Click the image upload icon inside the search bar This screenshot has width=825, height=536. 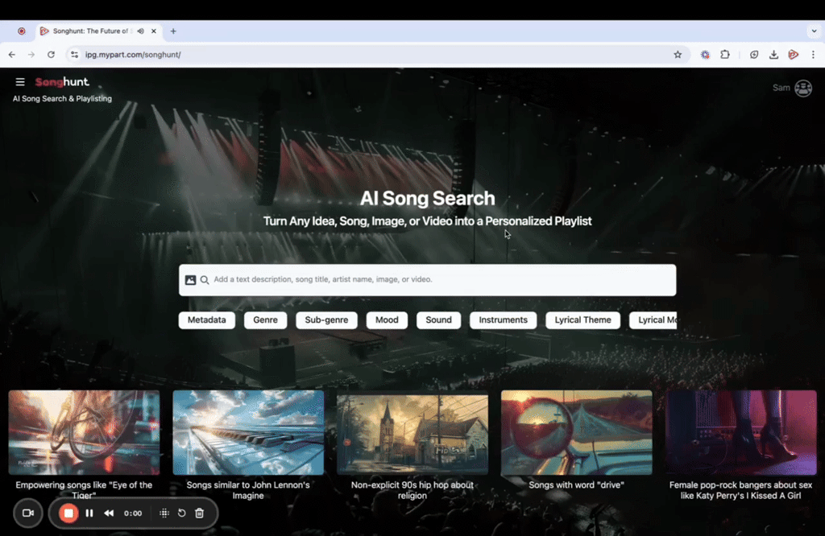pyautogui.click(x=189, y=279)
